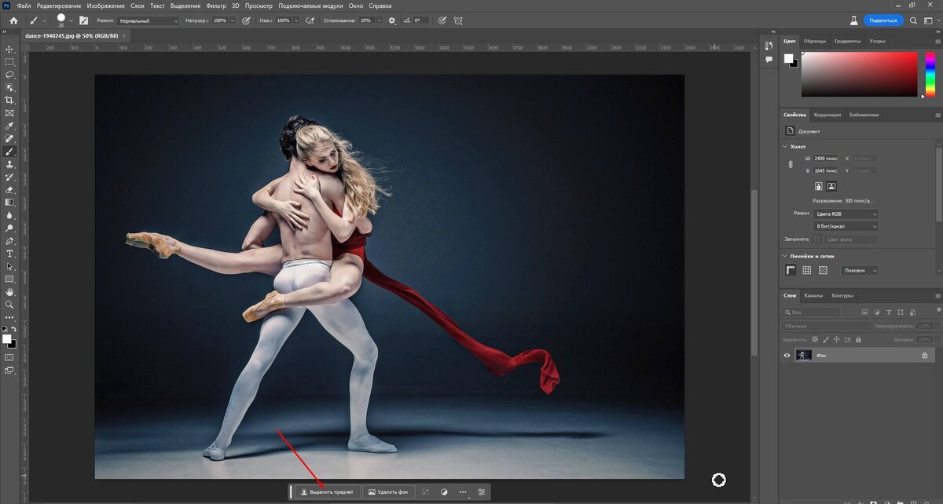The width and height of the screenshot is (943, 504).
Task: Select the Type tool
Action: [x=9, y=254]
